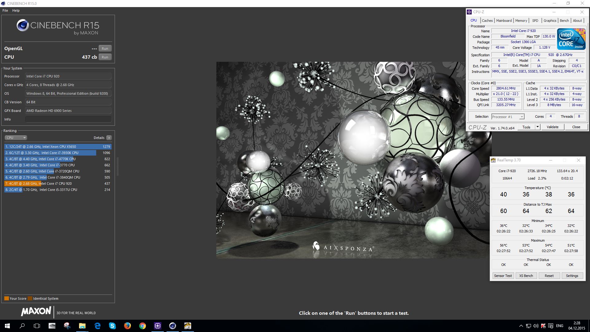Expand ranking Details arrow button
The height and width of the screenshot is (332, 590).
point(109,138)
